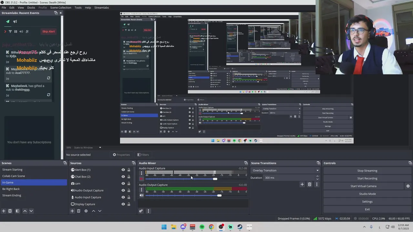Open Studio Mode
This screenshot has height=232, width=413.
click(x=367, y=194)
